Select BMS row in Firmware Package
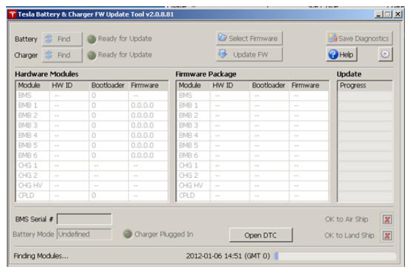Image resolution: width=411 pixels, height=273 pixels. (x=252, y=95)
